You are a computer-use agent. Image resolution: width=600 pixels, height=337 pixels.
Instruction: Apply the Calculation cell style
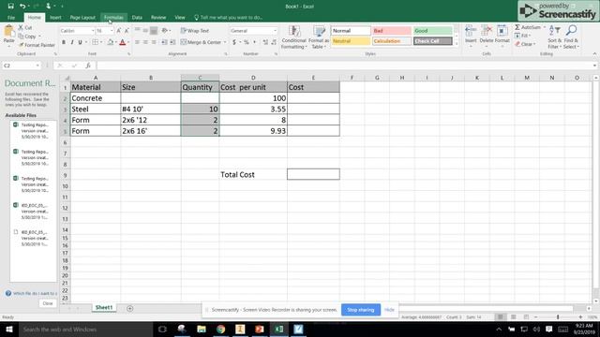(x=392, y=41)
